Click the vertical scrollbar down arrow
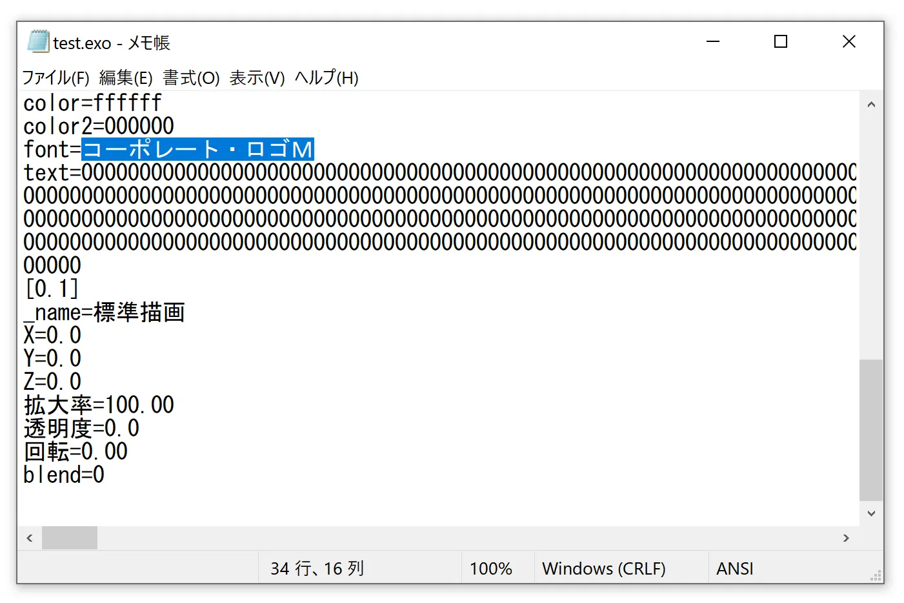This screenshot has width=904, height=603. [x=871, y=514]
